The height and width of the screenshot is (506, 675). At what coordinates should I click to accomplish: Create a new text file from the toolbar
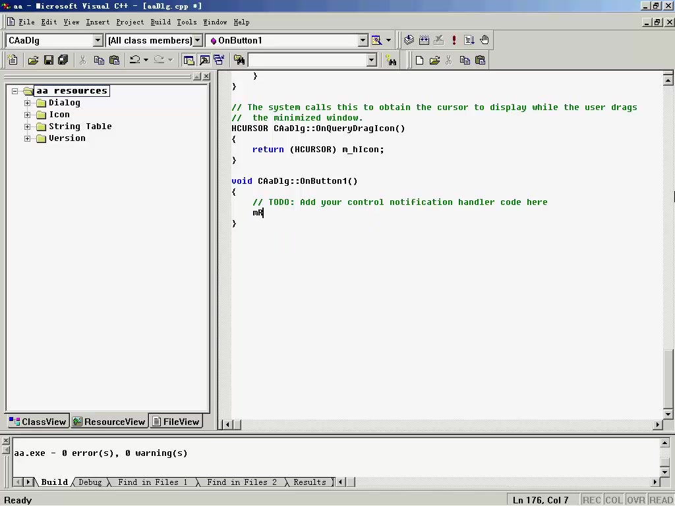13,60
